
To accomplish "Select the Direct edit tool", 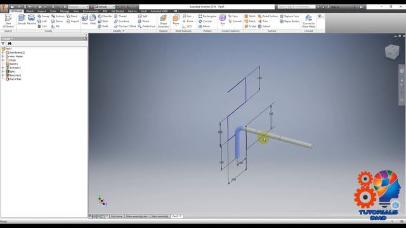I will (143, 21).
